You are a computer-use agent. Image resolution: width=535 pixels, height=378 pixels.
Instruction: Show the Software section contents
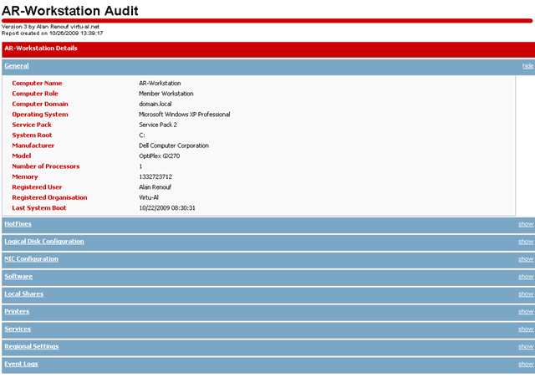(526, 277)
